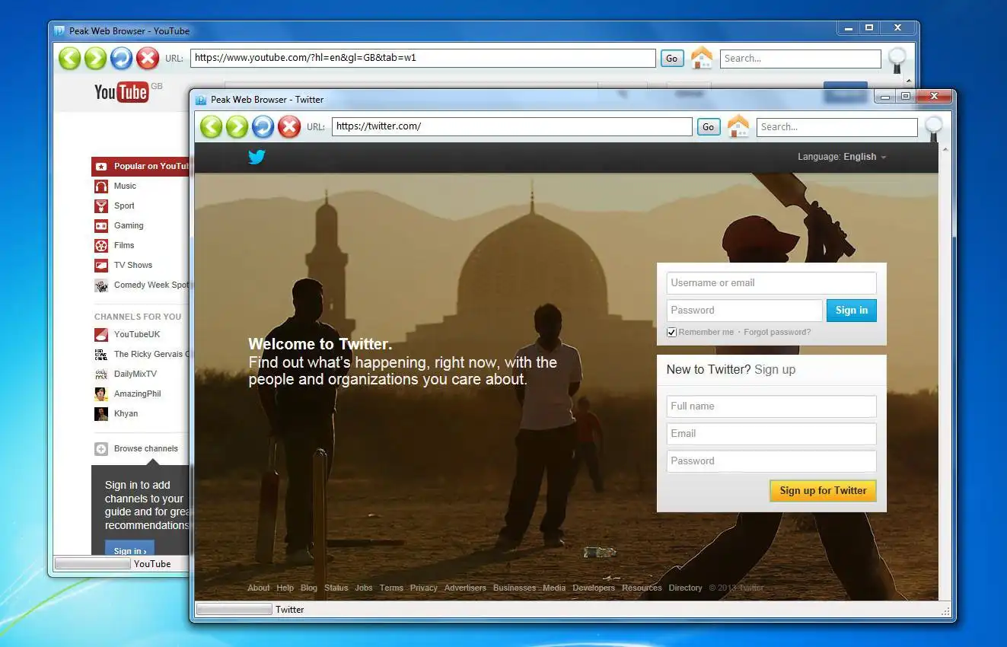Open the Businesses footer link
The height and width of the screenshot is (647, 1007).
[x=515, y=588]
